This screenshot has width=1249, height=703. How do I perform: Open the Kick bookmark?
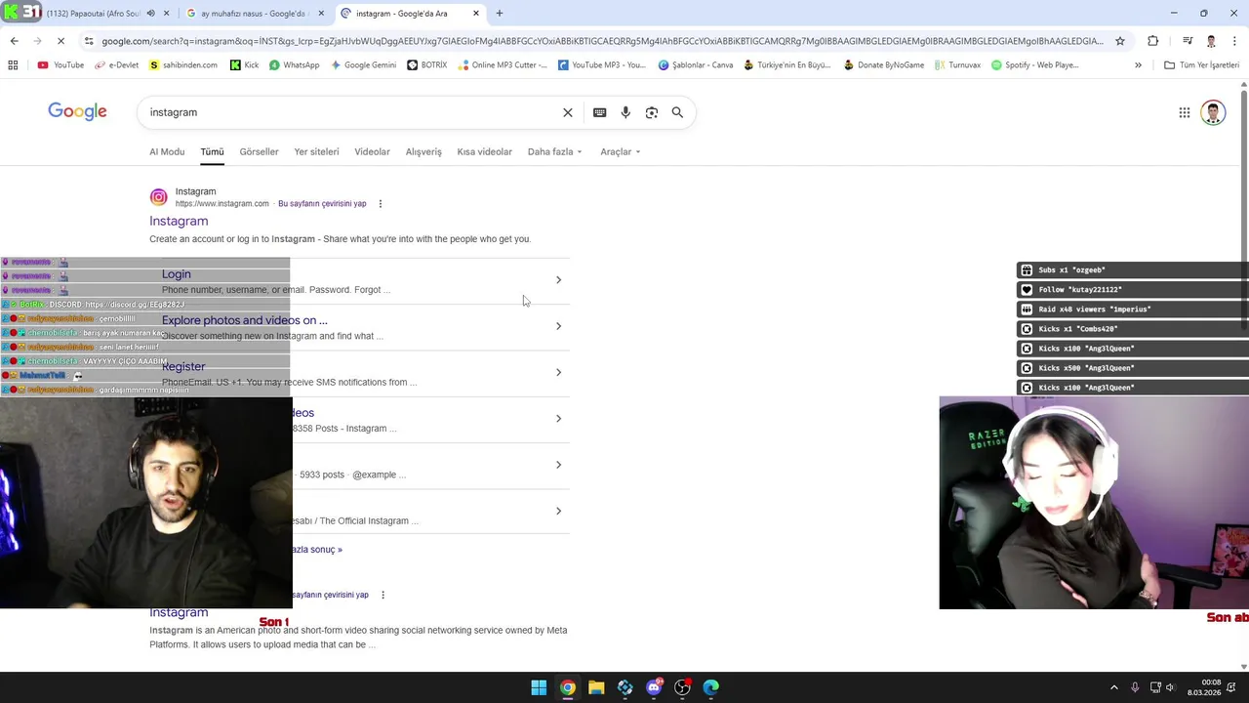pyautogui.click(x=244, y=65)
